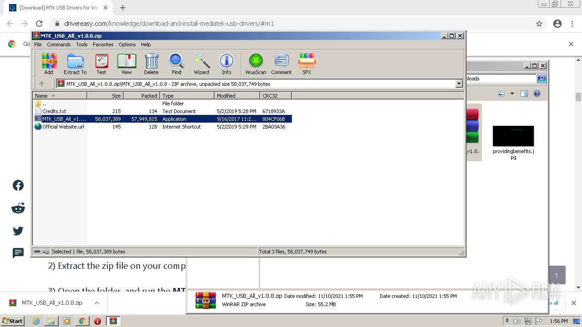This screenshot has width=582, height=327.
Task: Bookmark page with star icon
Action: pos(539,24)
